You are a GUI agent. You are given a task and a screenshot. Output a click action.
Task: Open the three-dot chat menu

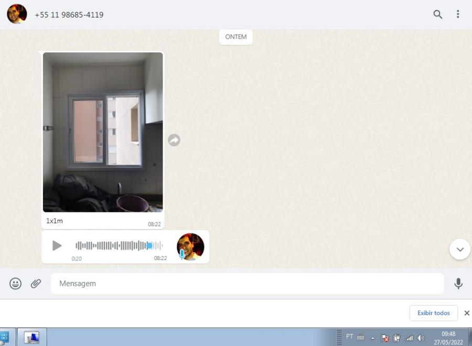pyautogui.click(x=458, y=14)
